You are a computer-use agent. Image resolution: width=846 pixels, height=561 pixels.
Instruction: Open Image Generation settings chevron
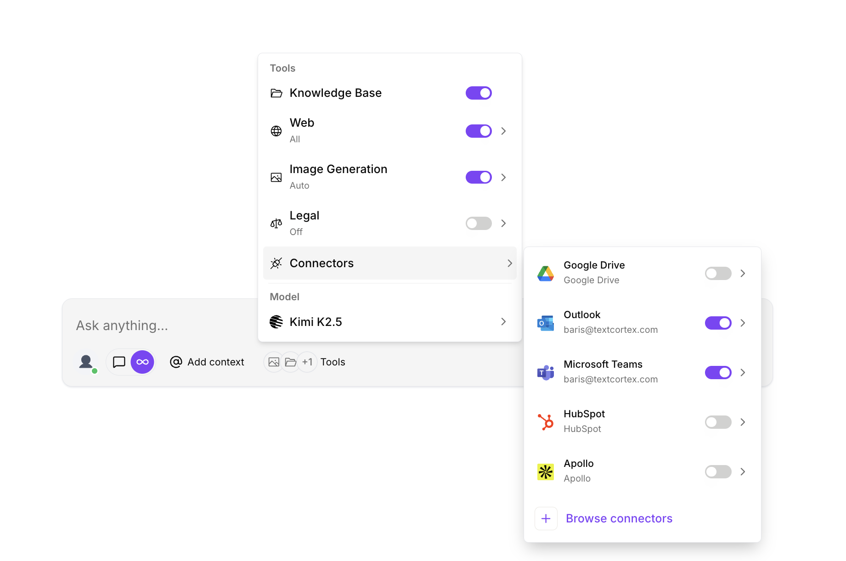coord(503,177)
